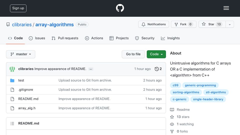Screen dimensions: 240x135
Task: Open array_alg.h row commit message Improve appearence
Action: pos(84,108)
